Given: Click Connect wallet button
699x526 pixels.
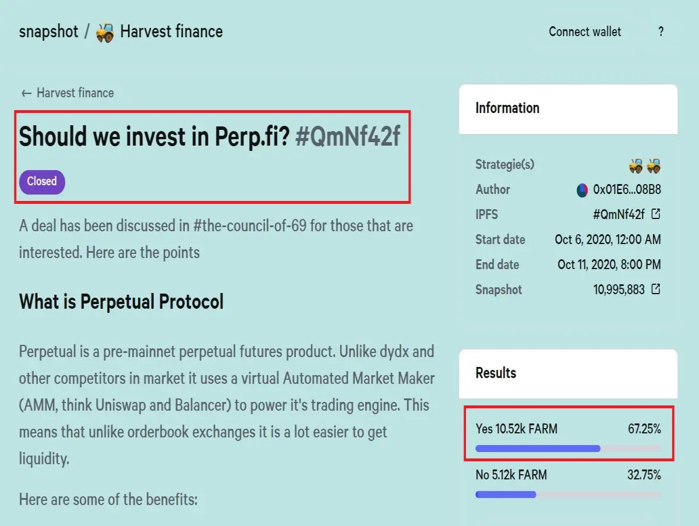Looking at the screenshot, I should pyautogui.click(x=585, y=31).
